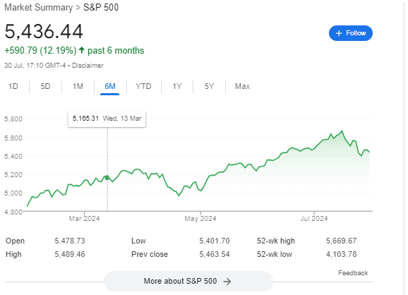Click the 52-wk high label

pyautogui.click(x=276, y=241)
